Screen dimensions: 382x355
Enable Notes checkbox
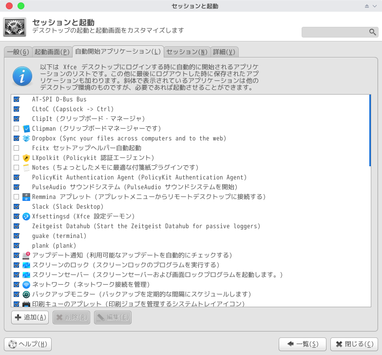[17, 168]
